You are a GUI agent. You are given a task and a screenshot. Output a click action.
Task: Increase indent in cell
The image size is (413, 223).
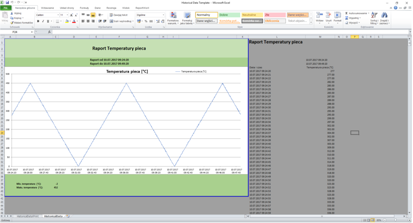(x=105, y=21)
